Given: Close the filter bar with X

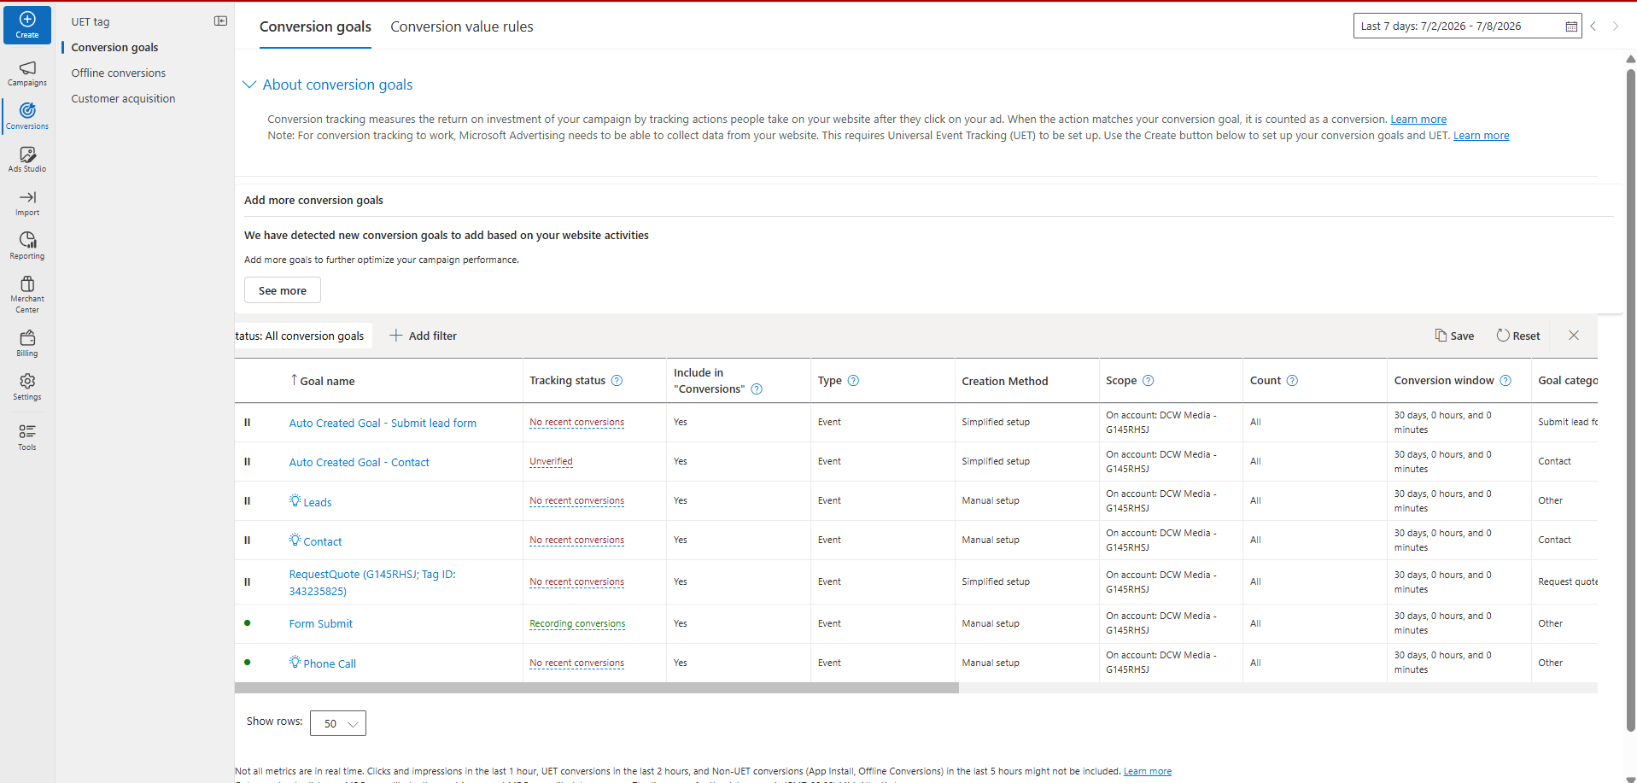Looking at the screenshot, I should 1574,336.
